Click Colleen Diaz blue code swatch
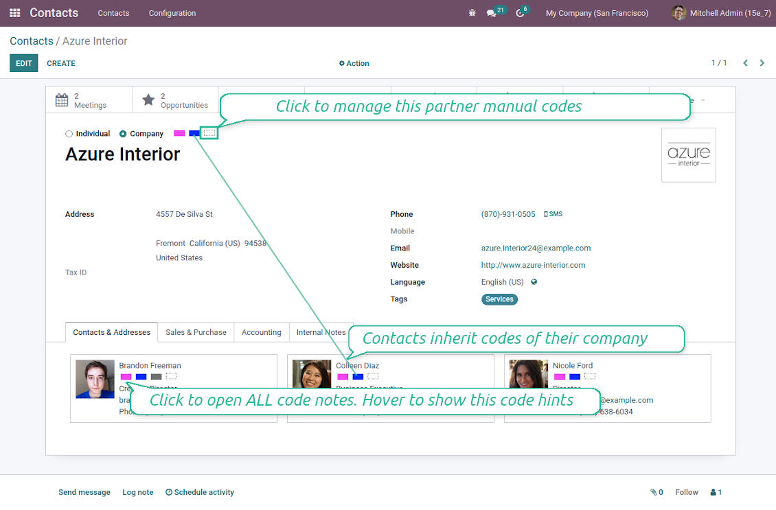Viewport: 776px width, 510px height. [x=358, y=377]
